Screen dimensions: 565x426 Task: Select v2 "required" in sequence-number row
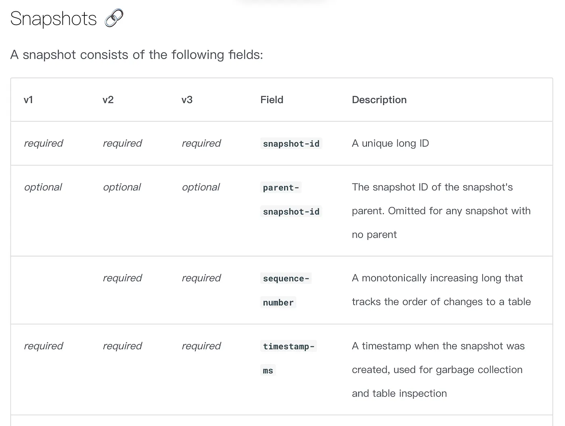tap(122, 278)
